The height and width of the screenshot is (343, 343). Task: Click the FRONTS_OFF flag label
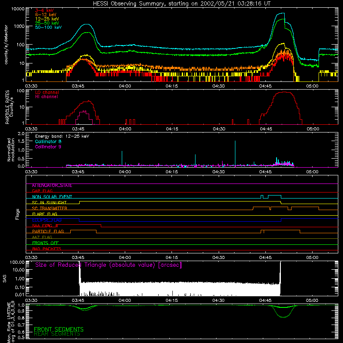click(x=45, y=243)
